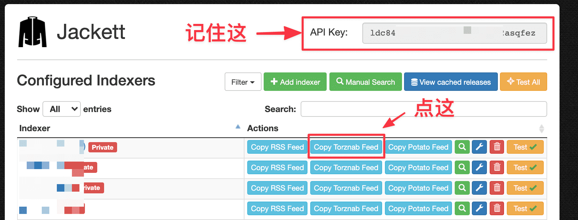578x220 pixels.
Task: Click Copy Torznab Feed in first row
Action: point(346,147)
